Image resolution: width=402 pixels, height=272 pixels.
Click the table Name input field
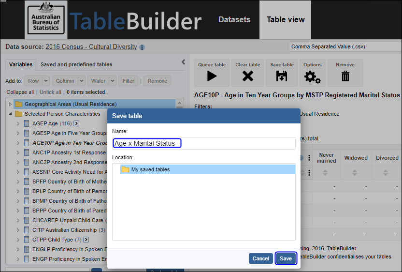coord(204,143)
